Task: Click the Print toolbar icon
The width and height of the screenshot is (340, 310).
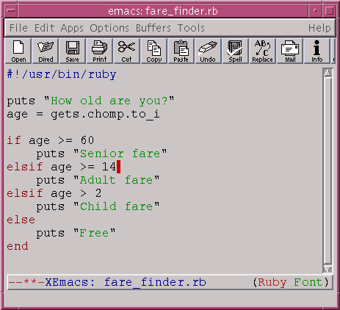Action: pos(100,51)
